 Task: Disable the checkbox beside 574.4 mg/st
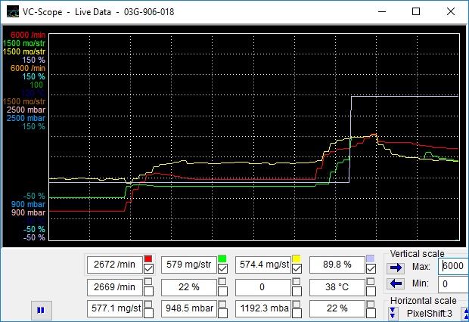click(x=297, y=269)
